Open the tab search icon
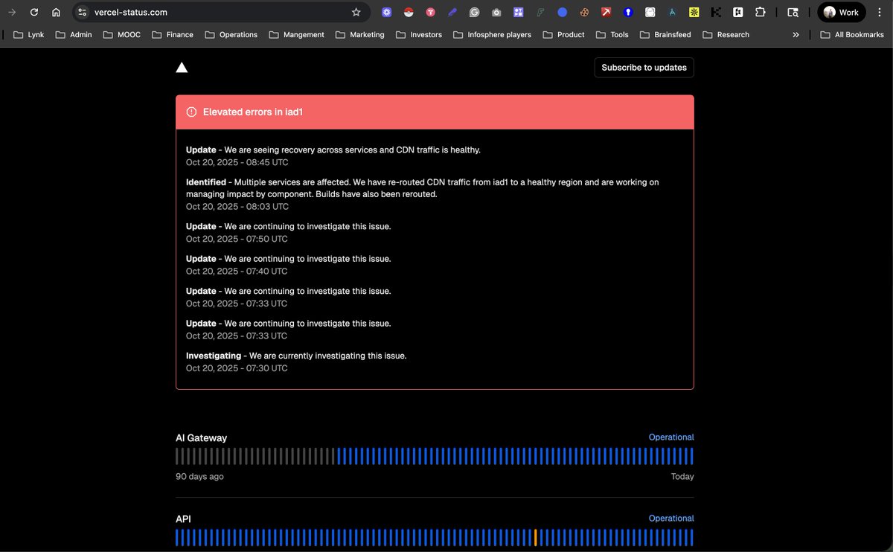The height and width of the screenshot is (552, 893). click(x=793, y=13)
